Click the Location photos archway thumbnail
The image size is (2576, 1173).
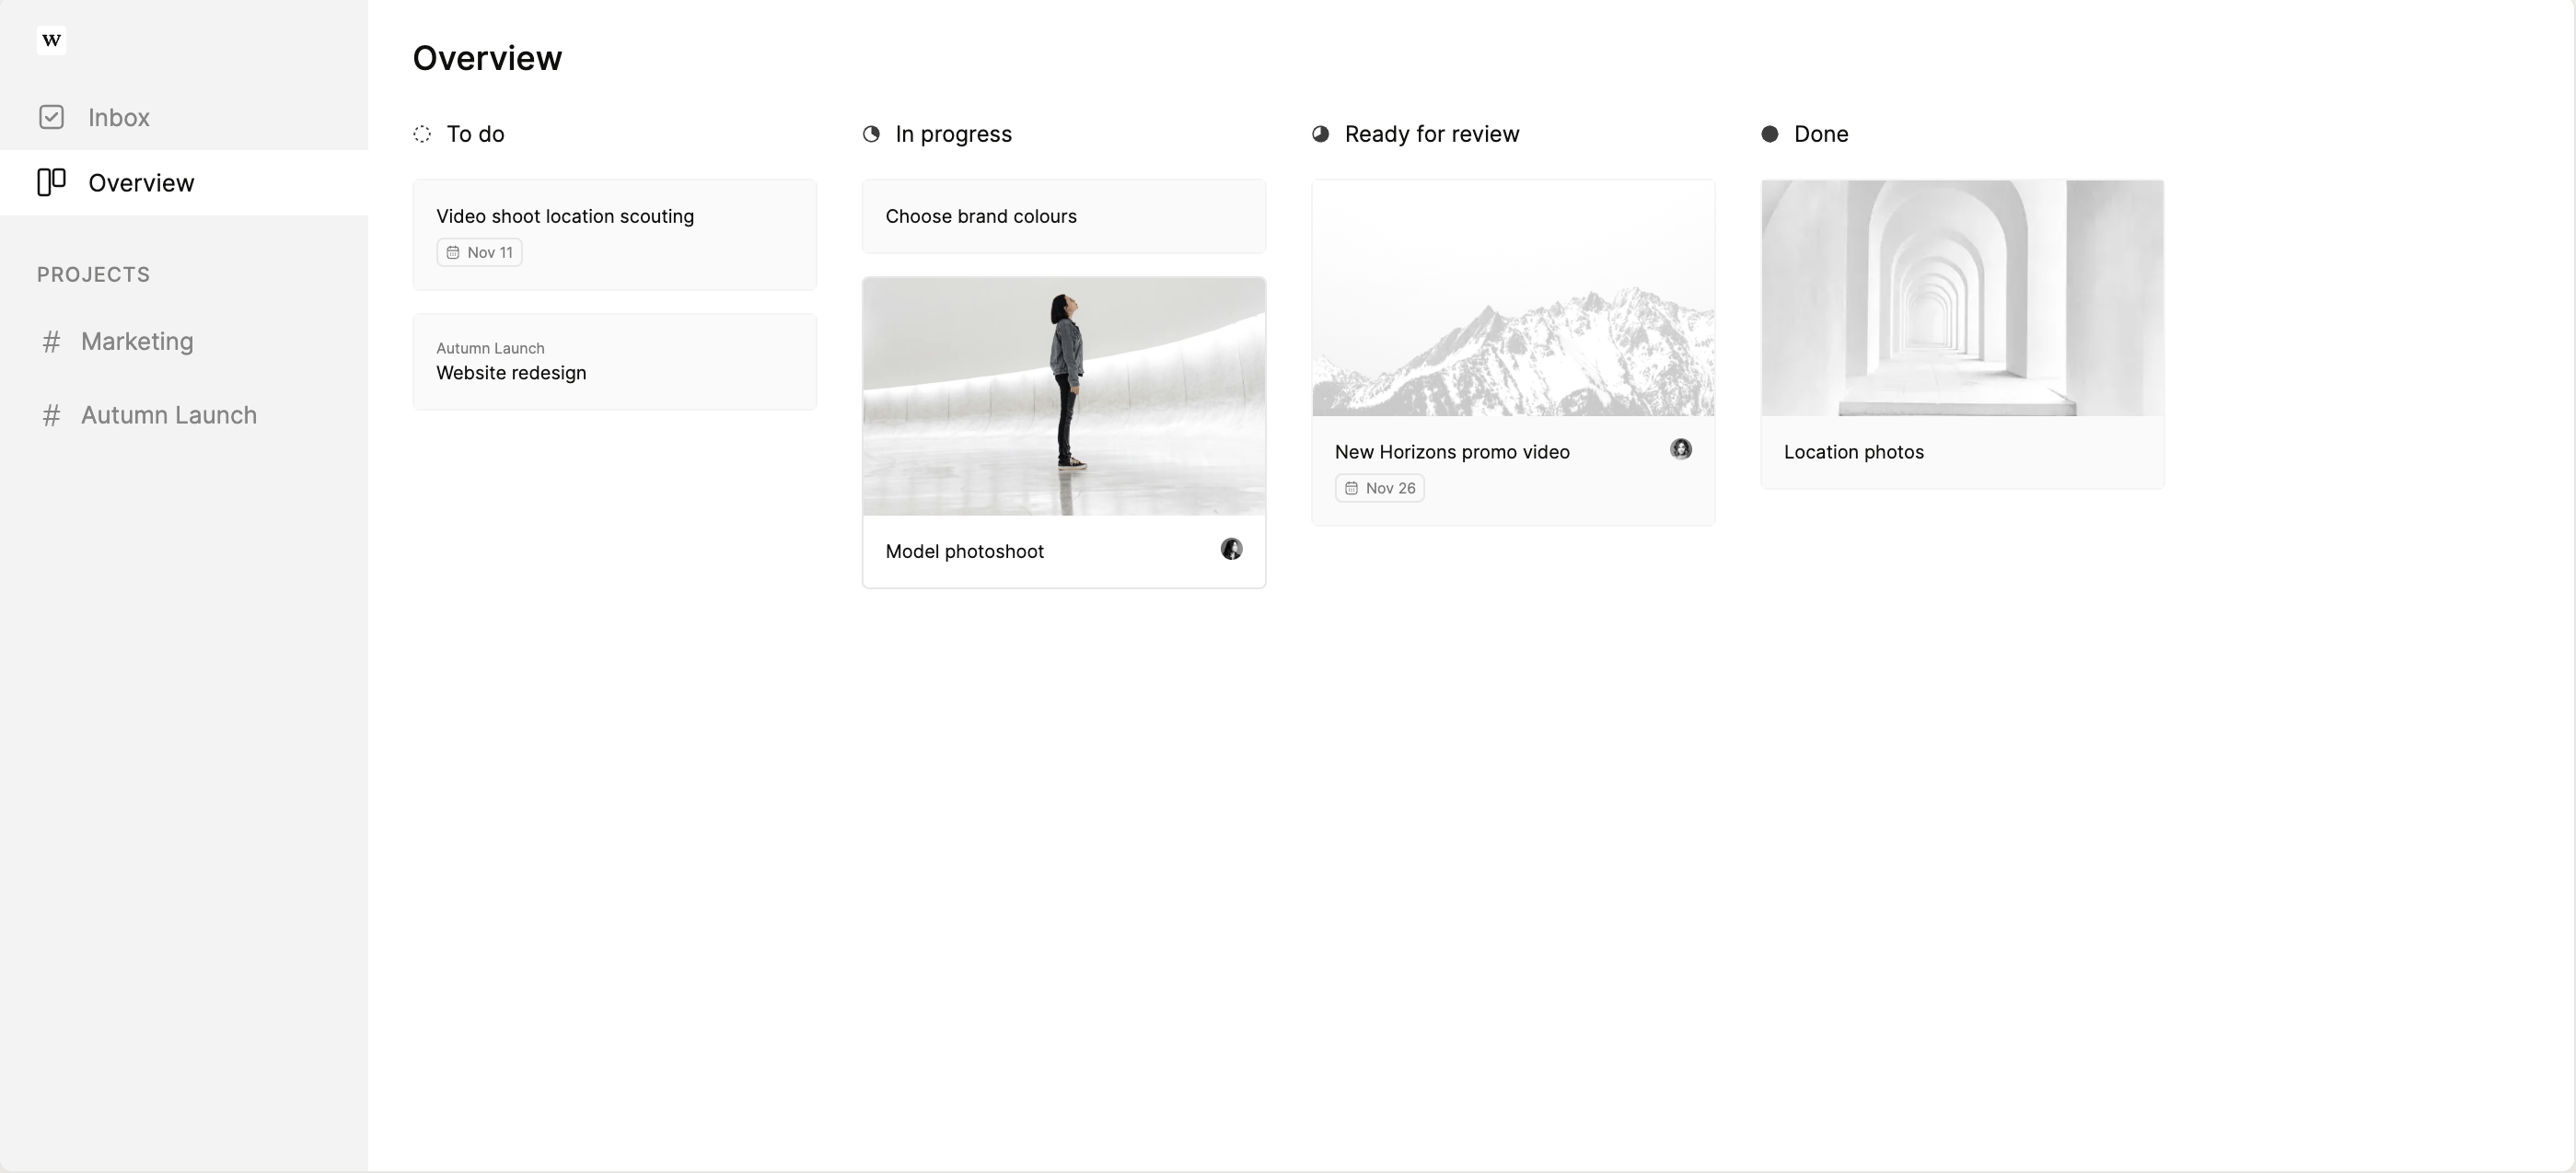[1962, 298]
